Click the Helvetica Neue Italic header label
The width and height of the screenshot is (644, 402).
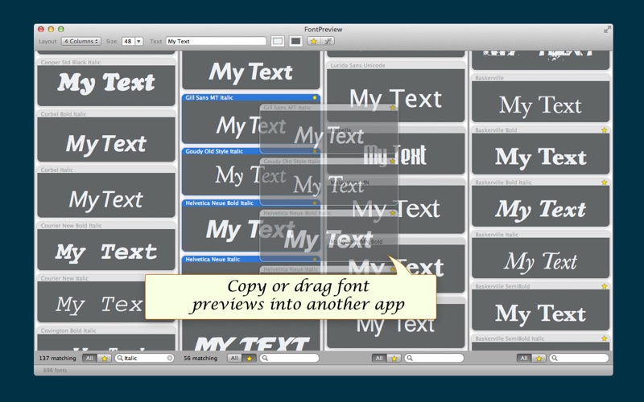pos(213,259)
